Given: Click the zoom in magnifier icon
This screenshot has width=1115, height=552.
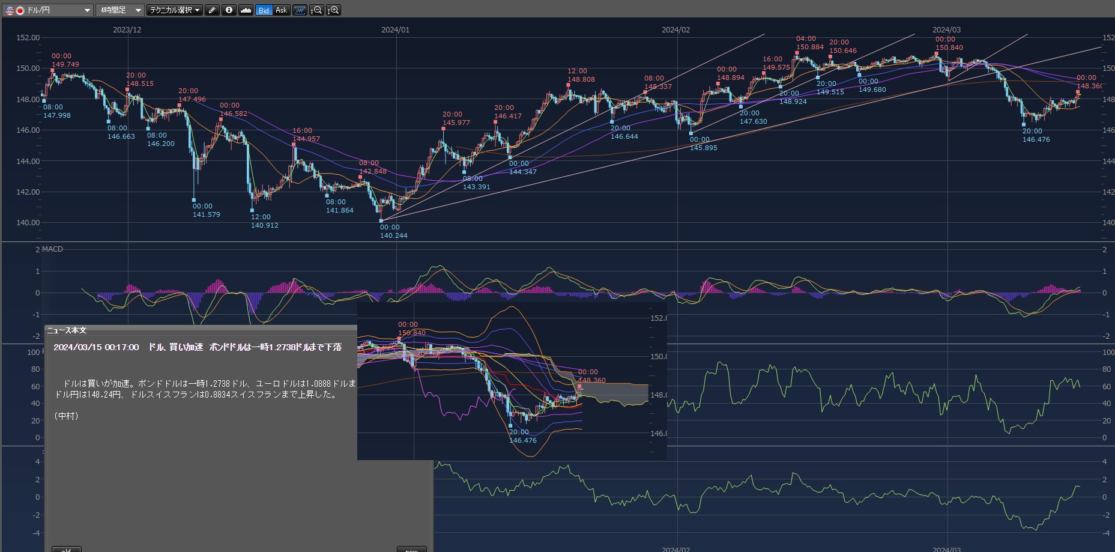Looking at the screenshot, I should click(x=334, y=10).
